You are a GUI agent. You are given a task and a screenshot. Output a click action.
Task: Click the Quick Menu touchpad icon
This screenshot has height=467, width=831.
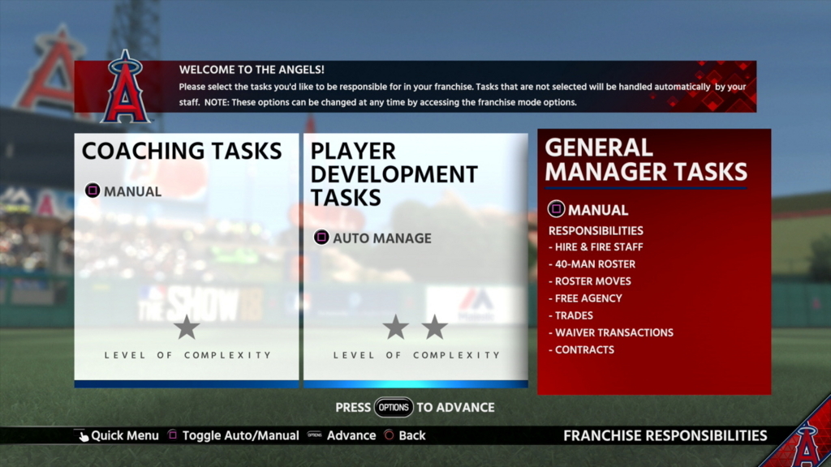click(82, 435)
